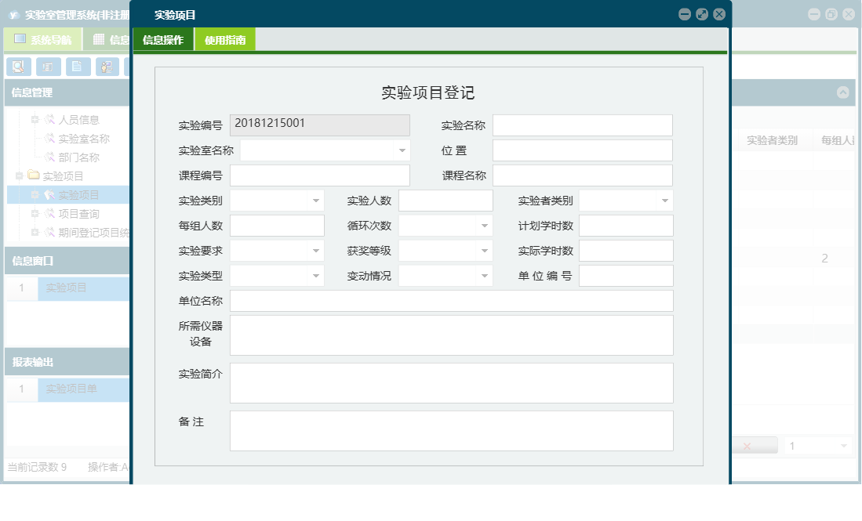Open the 实验类型 dropdown
This screenshot has width=862, height=521.
tap(316, 276)
